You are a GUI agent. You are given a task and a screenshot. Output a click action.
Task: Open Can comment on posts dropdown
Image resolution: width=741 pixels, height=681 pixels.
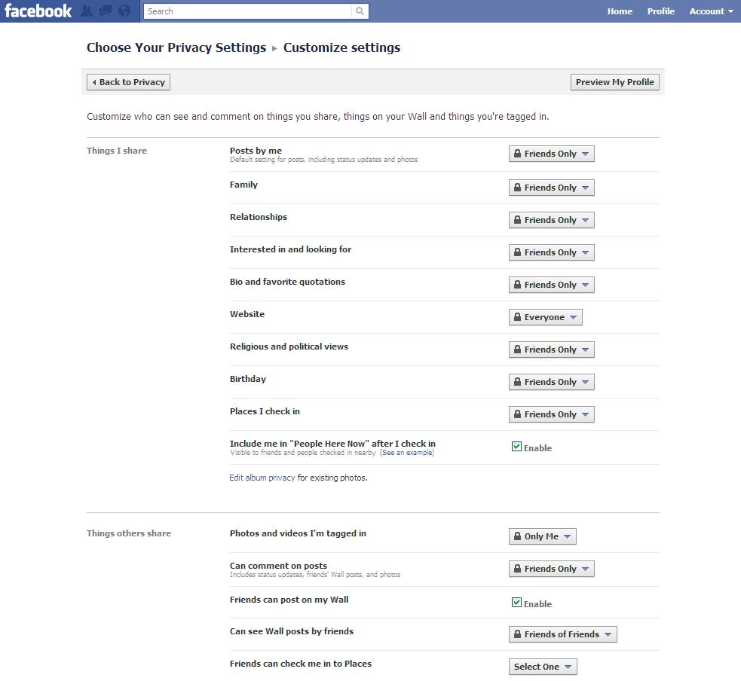(x=552, y=569)
